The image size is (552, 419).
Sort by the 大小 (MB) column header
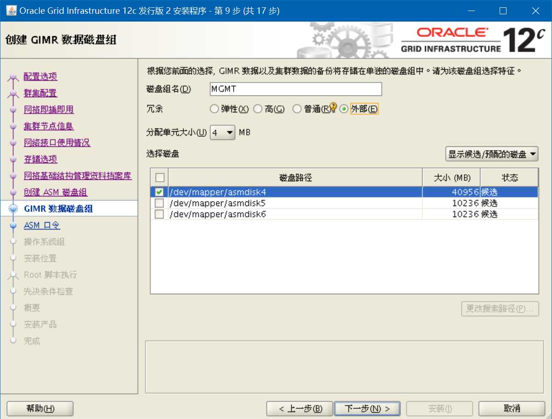(451, 178)
